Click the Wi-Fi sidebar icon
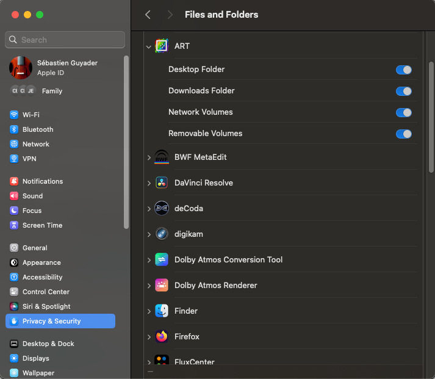The image size is (435, 379). [x=14, y=115]
